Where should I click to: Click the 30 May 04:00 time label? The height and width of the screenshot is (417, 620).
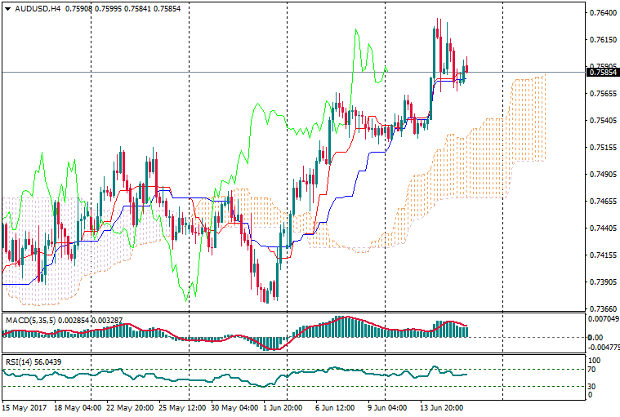232,406
